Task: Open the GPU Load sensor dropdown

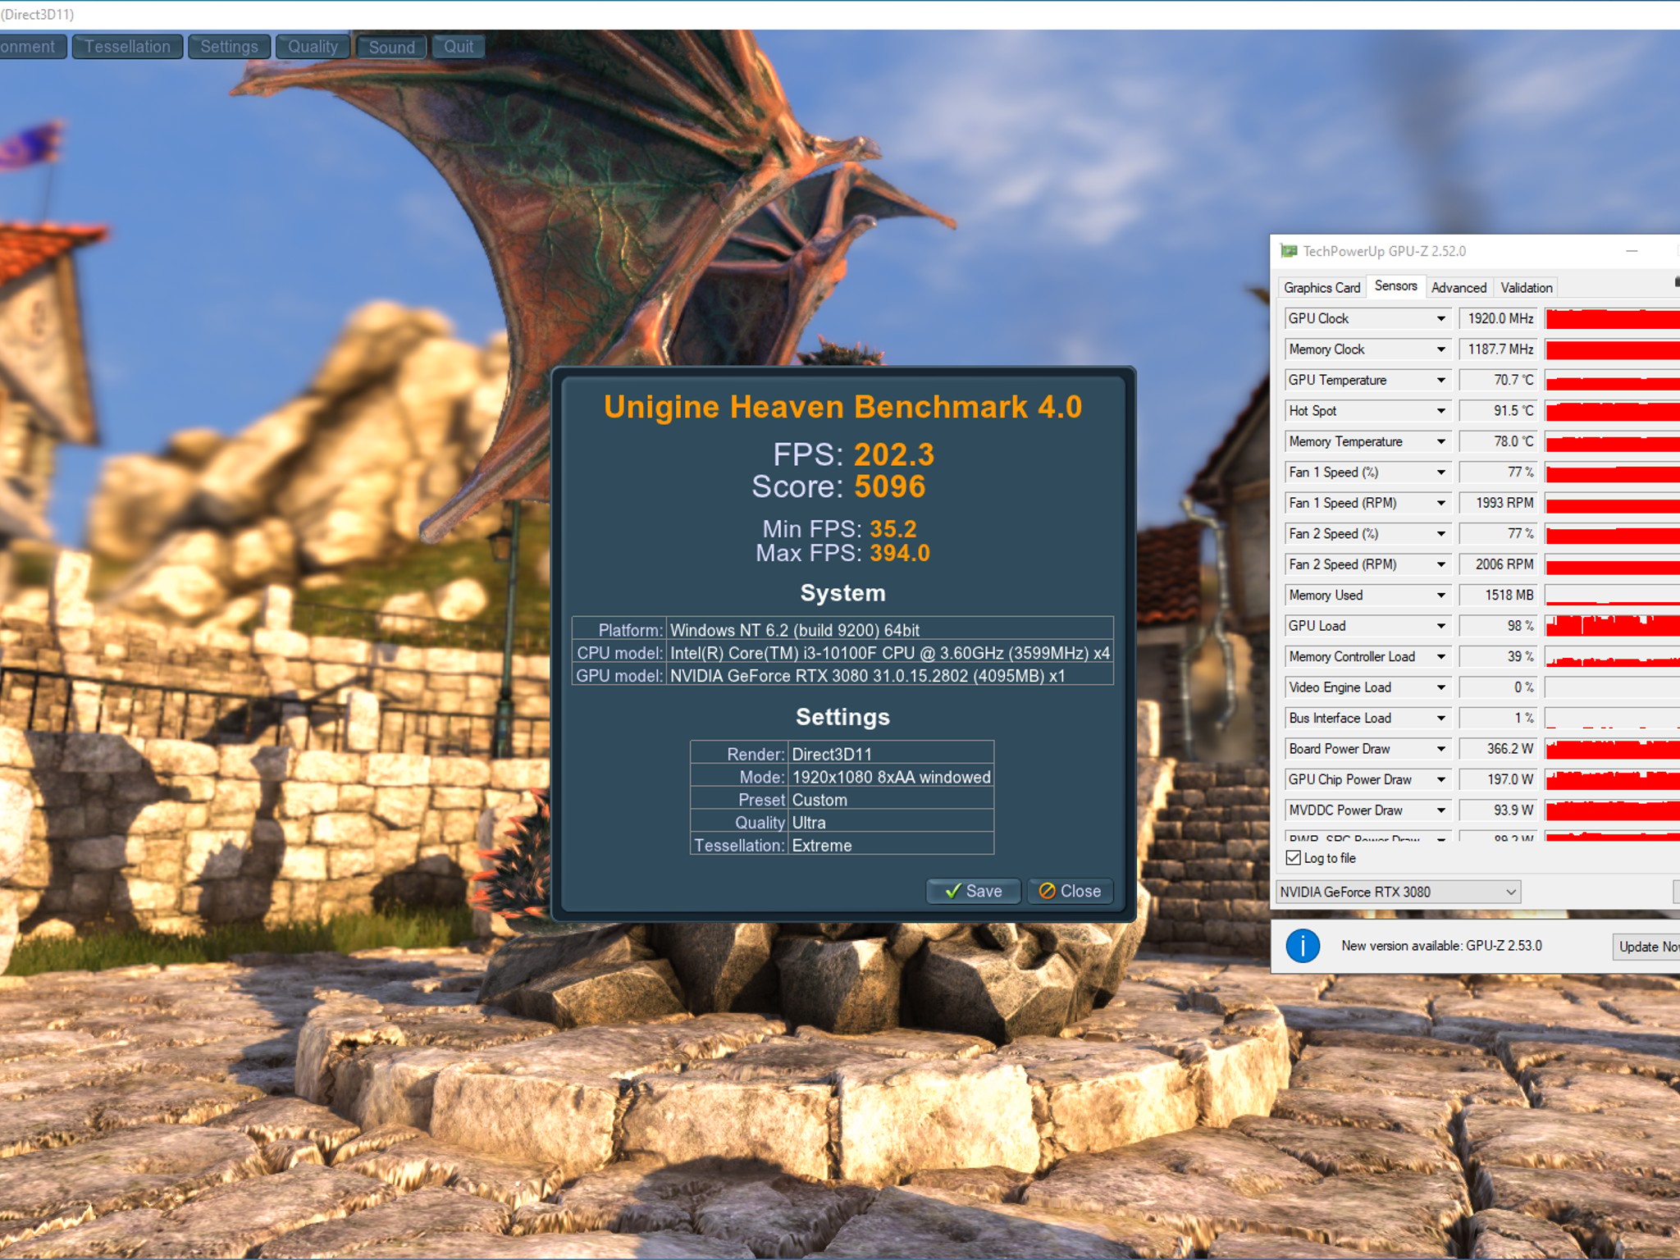Action: pos(1441,626)
